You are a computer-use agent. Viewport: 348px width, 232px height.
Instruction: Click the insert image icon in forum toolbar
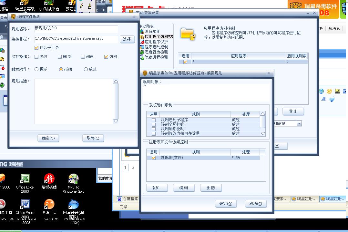pyautogui.click(x=337, y=91)
